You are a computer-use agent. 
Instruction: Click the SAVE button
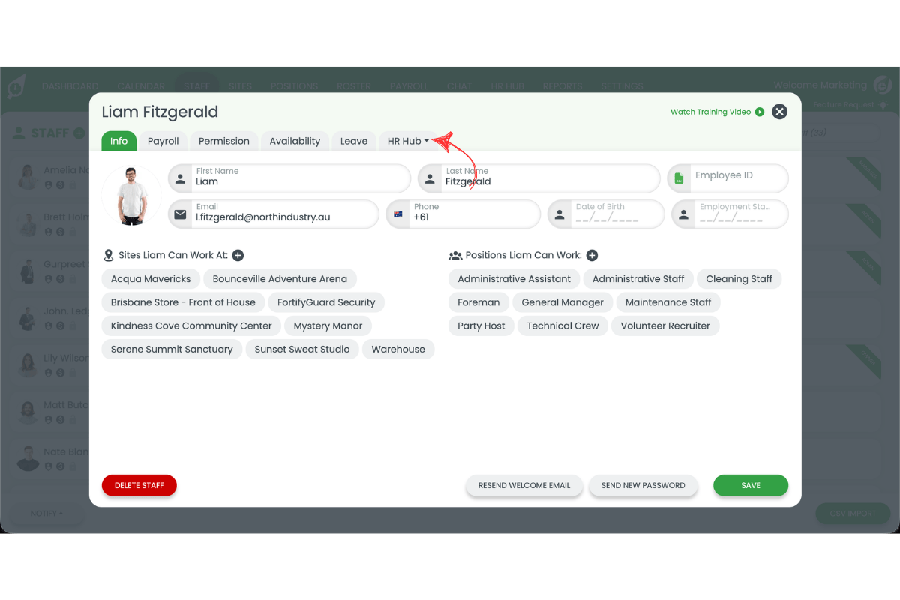(750, 485)
